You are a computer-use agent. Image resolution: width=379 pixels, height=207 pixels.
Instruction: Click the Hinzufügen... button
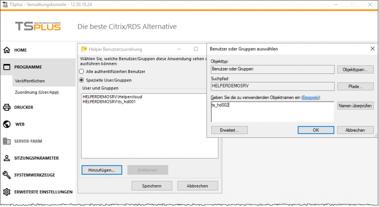(101, 170)
